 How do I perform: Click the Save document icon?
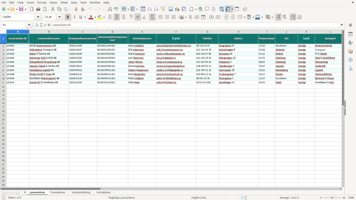[x=21, y=9]
